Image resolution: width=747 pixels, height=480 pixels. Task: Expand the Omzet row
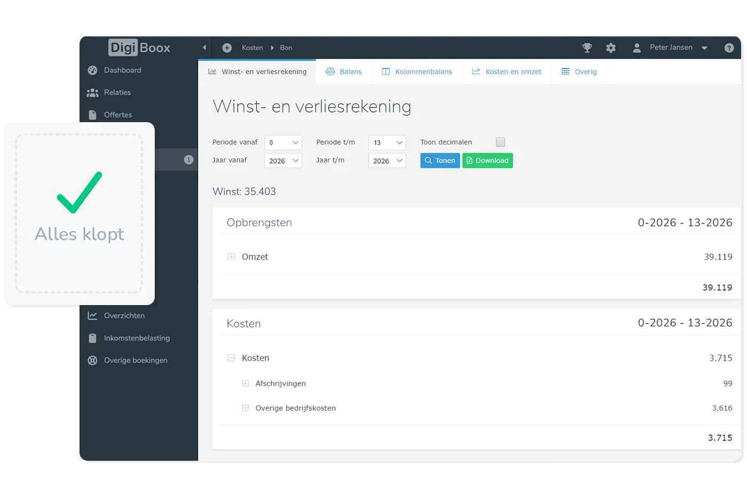(231, 257)
